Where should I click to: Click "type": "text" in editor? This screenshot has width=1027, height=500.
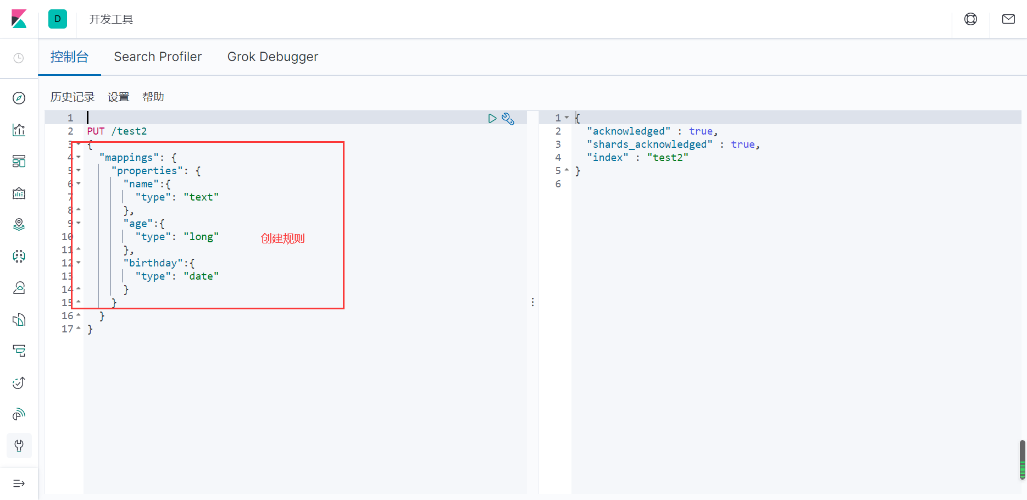177,197
